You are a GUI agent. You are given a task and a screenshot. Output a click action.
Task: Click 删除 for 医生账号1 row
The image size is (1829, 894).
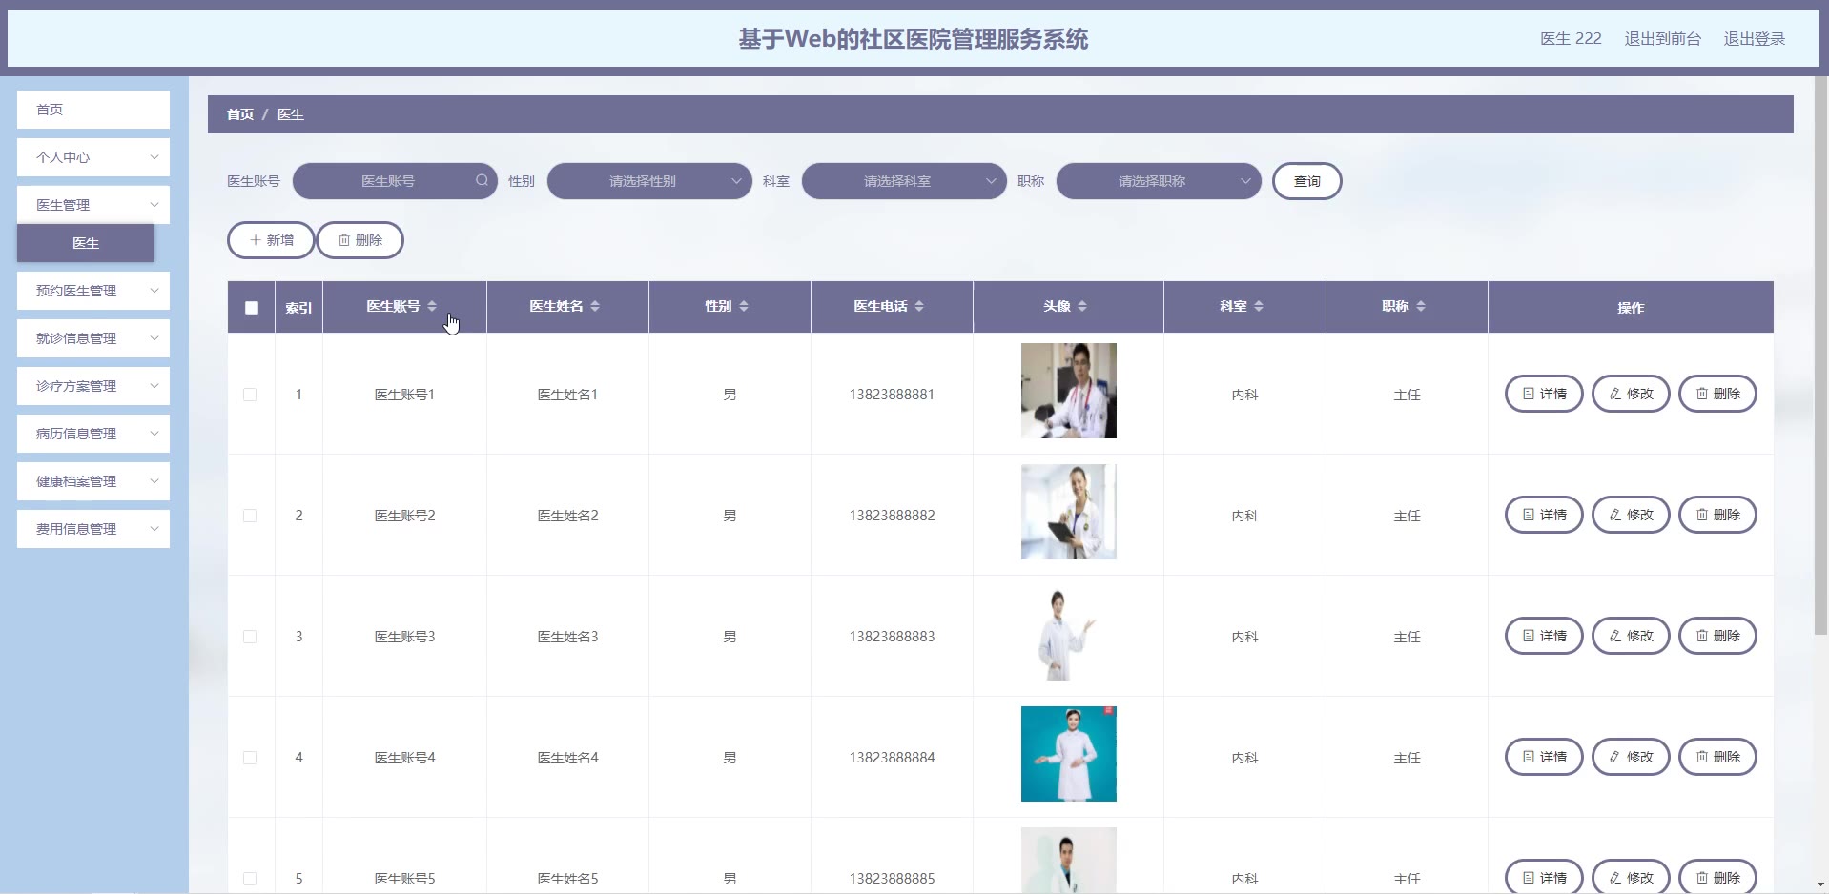pyautogui.click(x=1717, y=394)
